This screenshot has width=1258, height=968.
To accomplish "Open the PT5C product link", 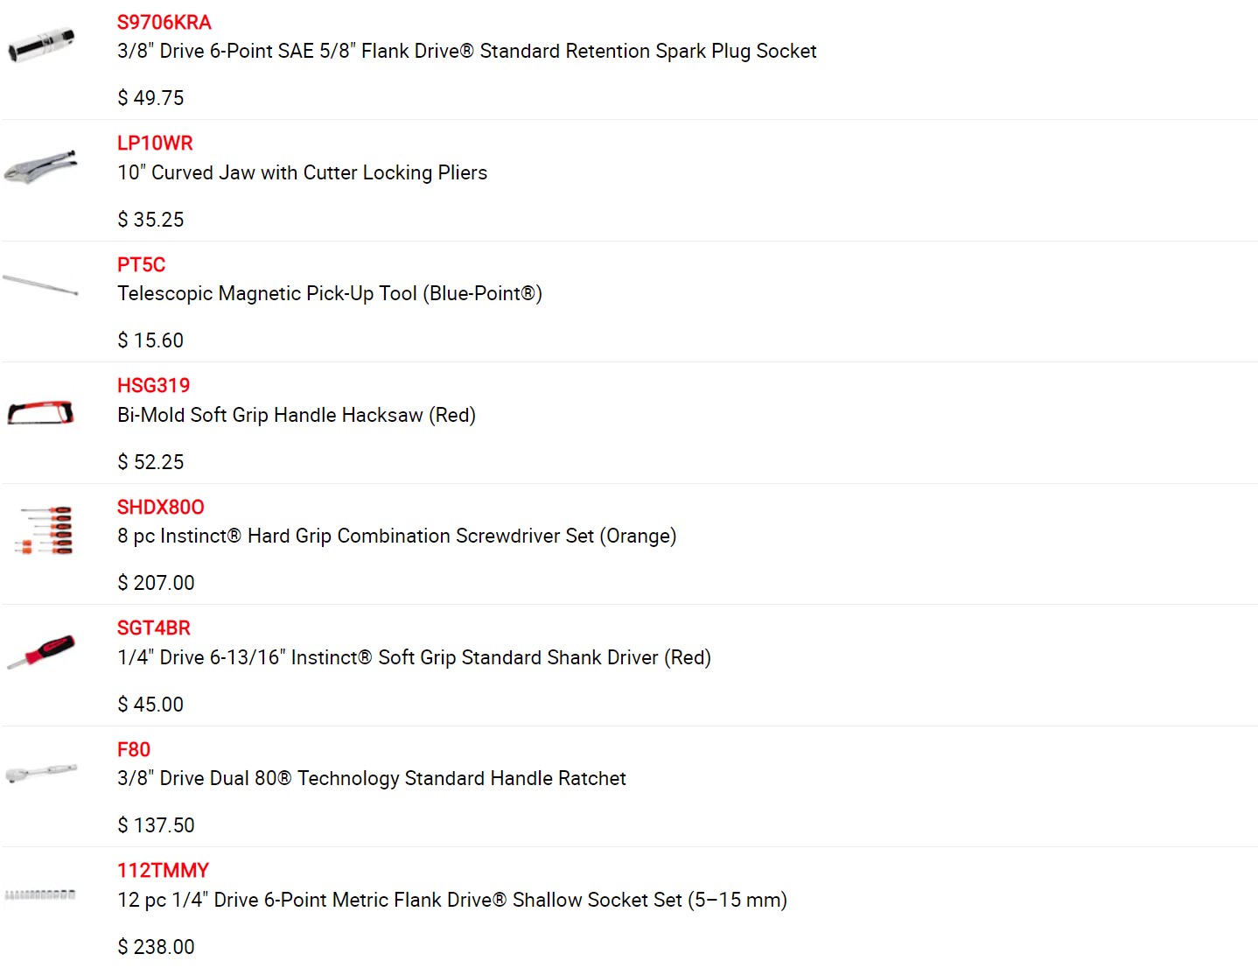I will [x=141, y=264].
